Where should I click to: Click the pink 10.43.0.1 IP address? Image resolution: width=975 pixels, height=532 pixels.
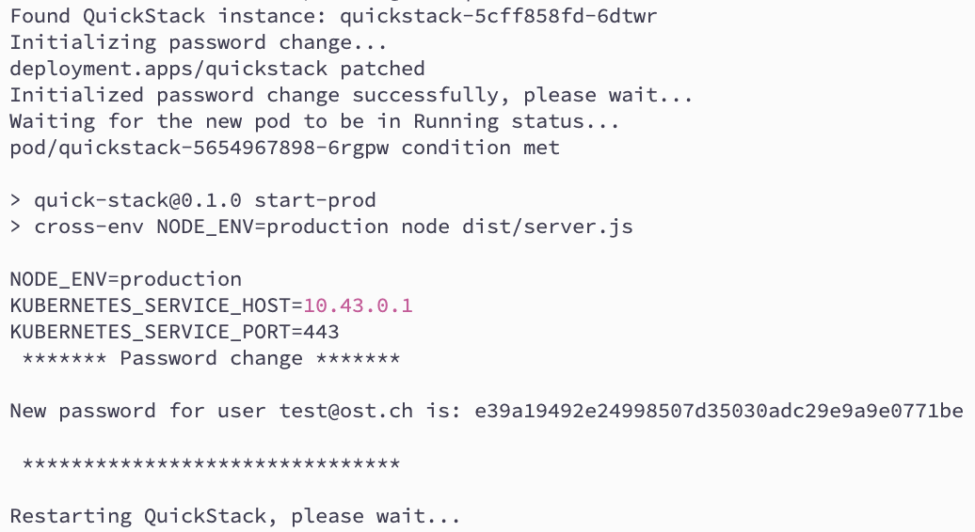click(x=358, y=305)
